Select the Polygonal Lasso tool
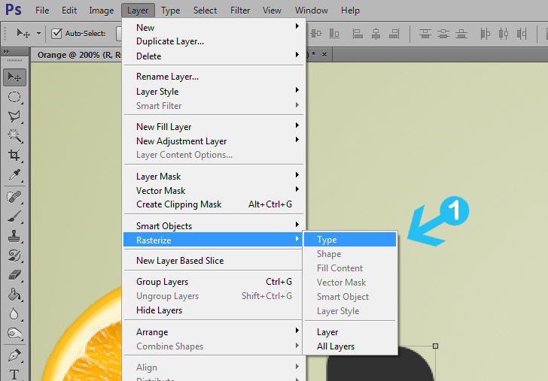Image resolution: width=548 pixels, height=381 pixels. pyautogui.click(x=14, y=117)
